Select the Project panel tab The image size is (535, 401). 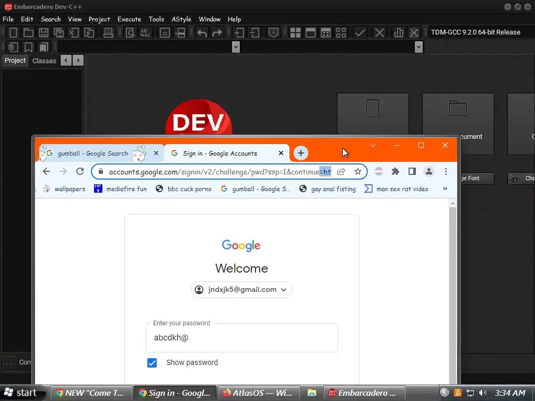click(x=15, y=61)
